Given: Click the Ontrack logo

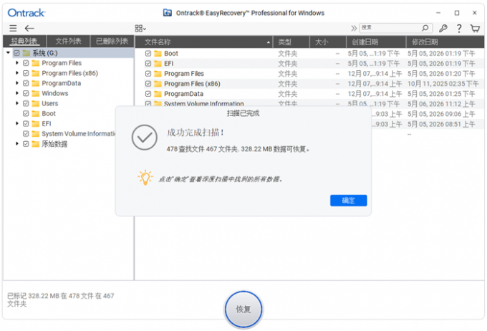Looking at the screenshot, I should point(26,13).
